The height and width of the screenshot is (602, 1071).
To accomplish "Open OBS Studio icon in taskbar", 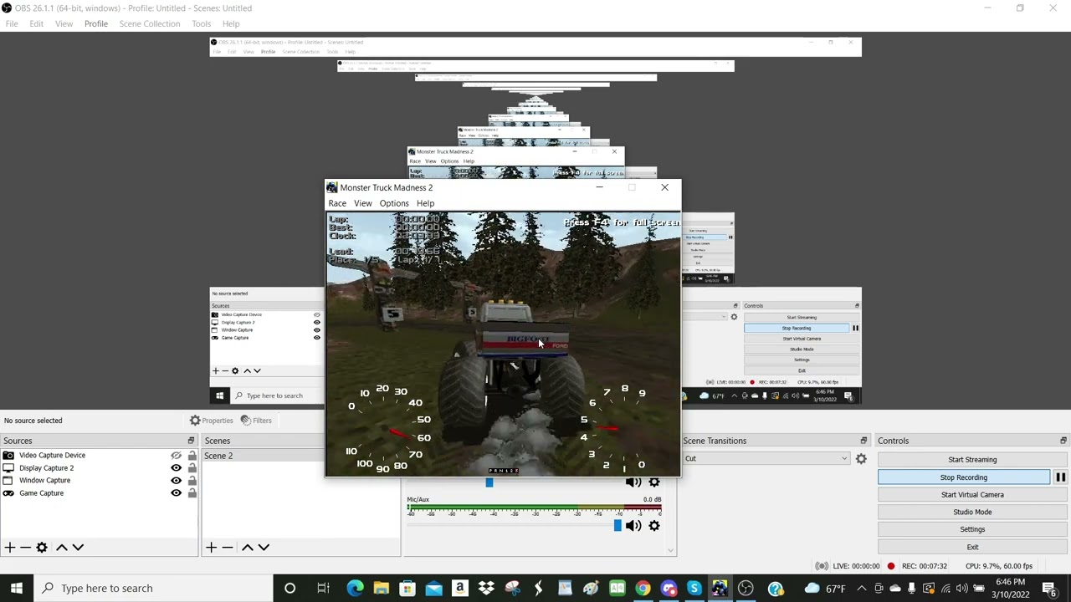I will (x=746, y=588).
